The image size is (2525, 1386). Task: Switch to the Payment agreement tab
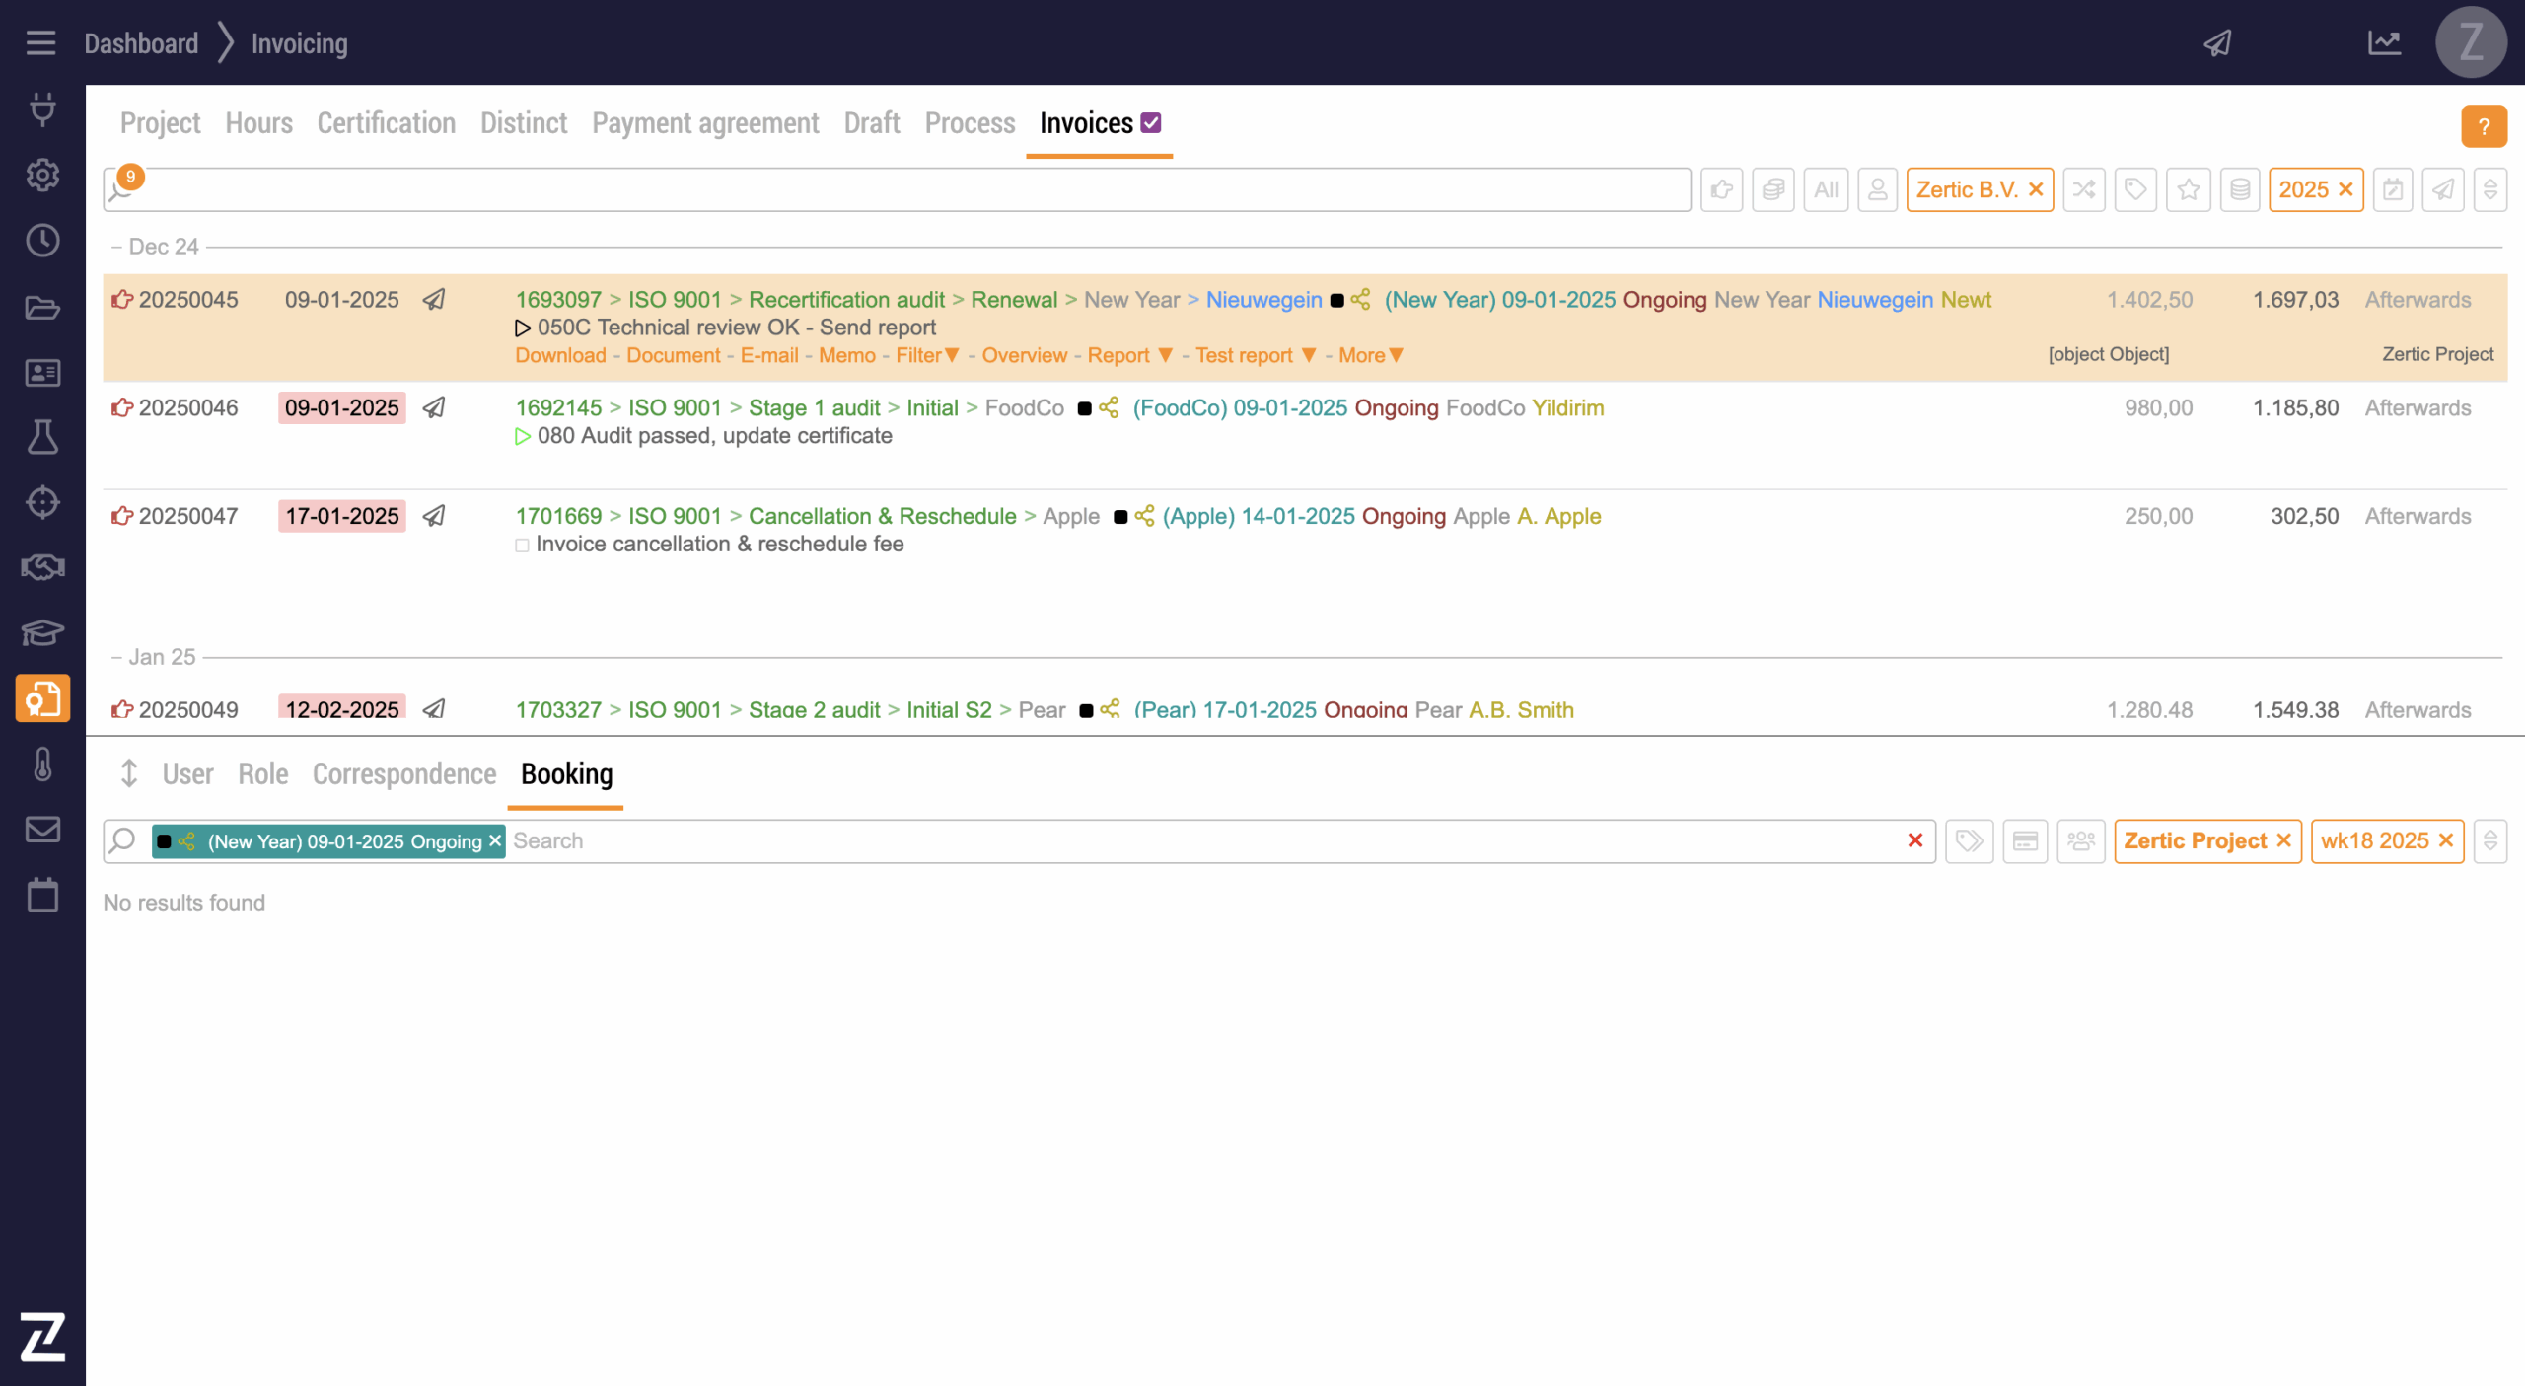[x=704, y=123]
